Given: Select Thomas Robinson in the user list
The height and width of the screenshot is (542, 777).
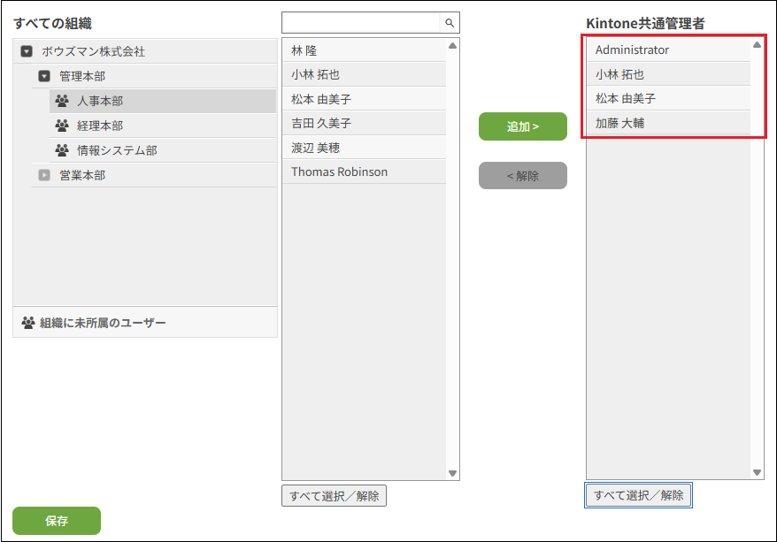Looking at the screenshot, I should pos(365,172).
